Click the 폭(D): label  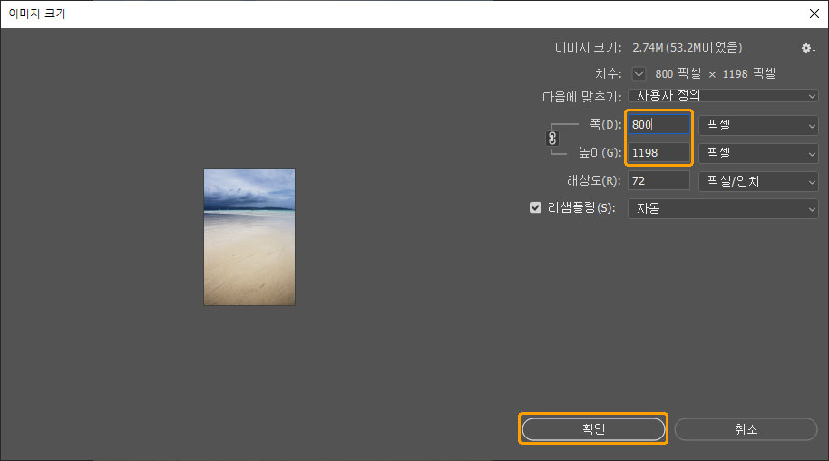click(605, 125)
